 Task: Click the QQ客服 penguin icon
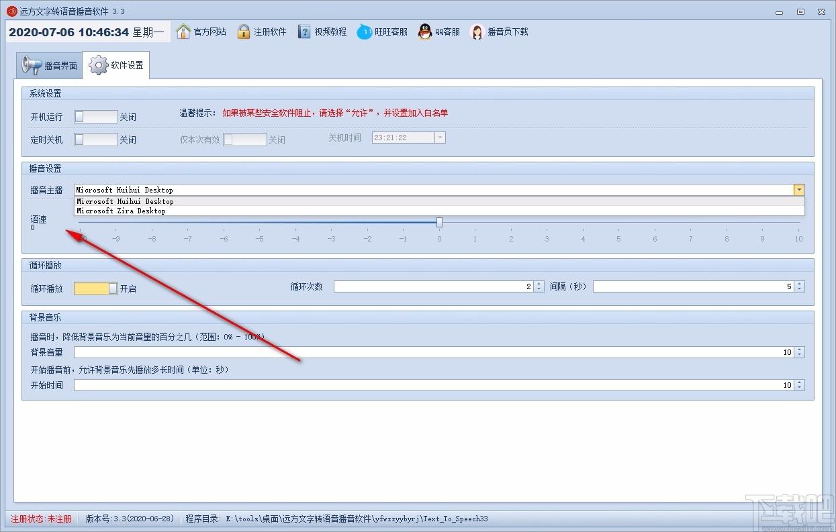(425, 32)
